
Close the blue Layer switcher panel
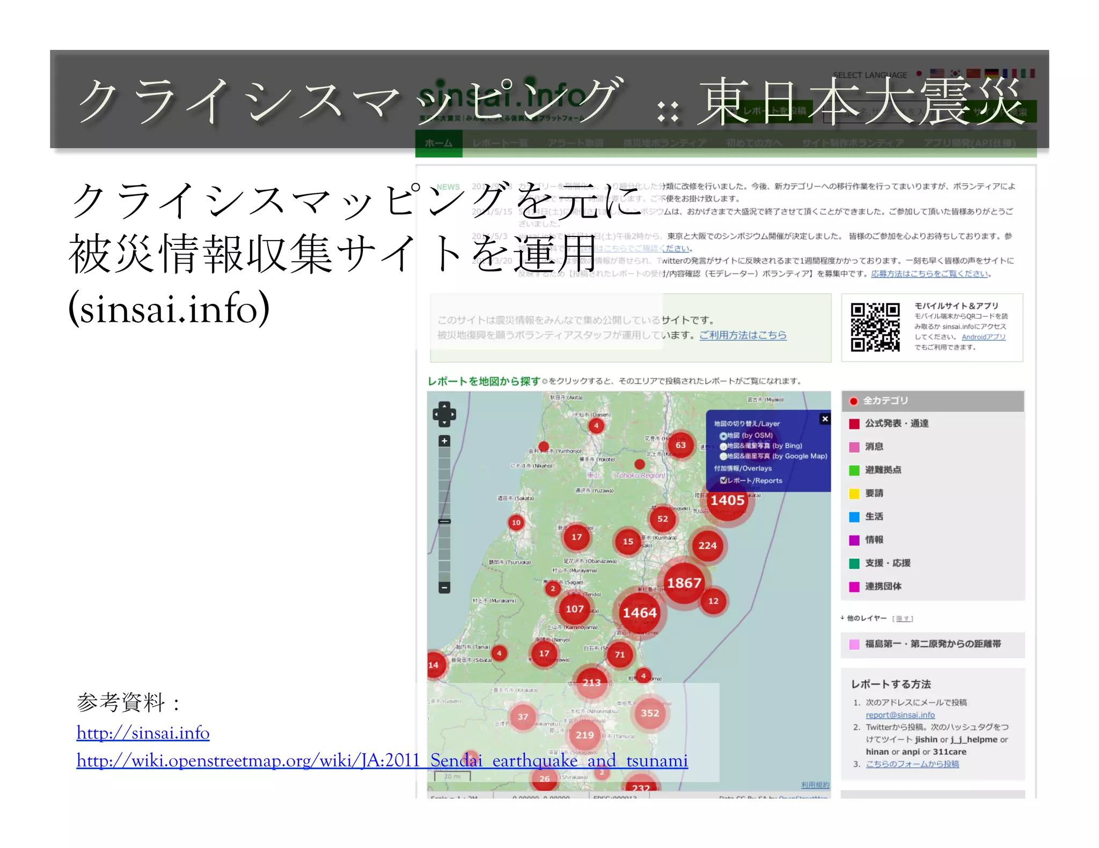pyautogui.click(x=825, y=419)
